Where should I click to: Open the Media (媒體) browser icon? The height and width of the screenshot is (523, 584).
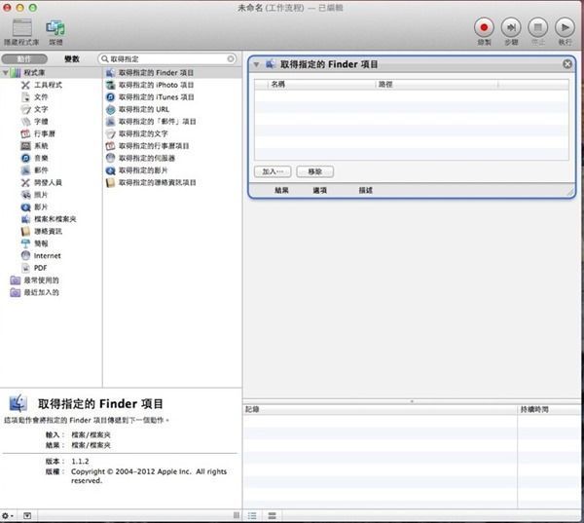(55, 28)
